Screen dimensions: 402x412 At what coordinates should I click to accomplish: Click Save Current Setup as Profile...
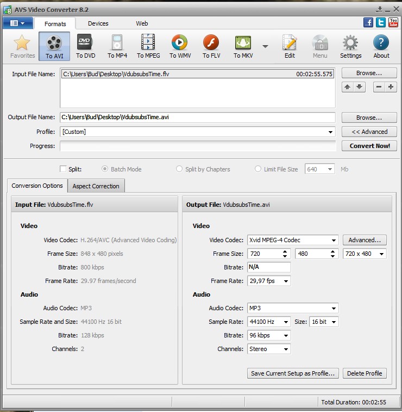(293, 373)
